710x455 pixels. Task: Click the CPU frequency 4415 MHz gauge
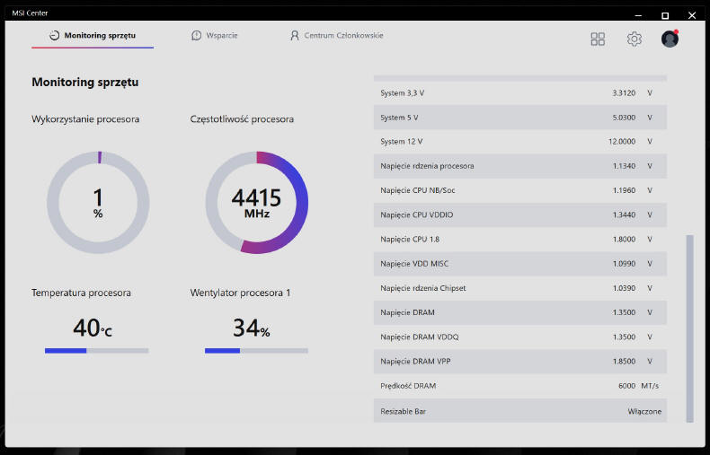click(257, 203)
